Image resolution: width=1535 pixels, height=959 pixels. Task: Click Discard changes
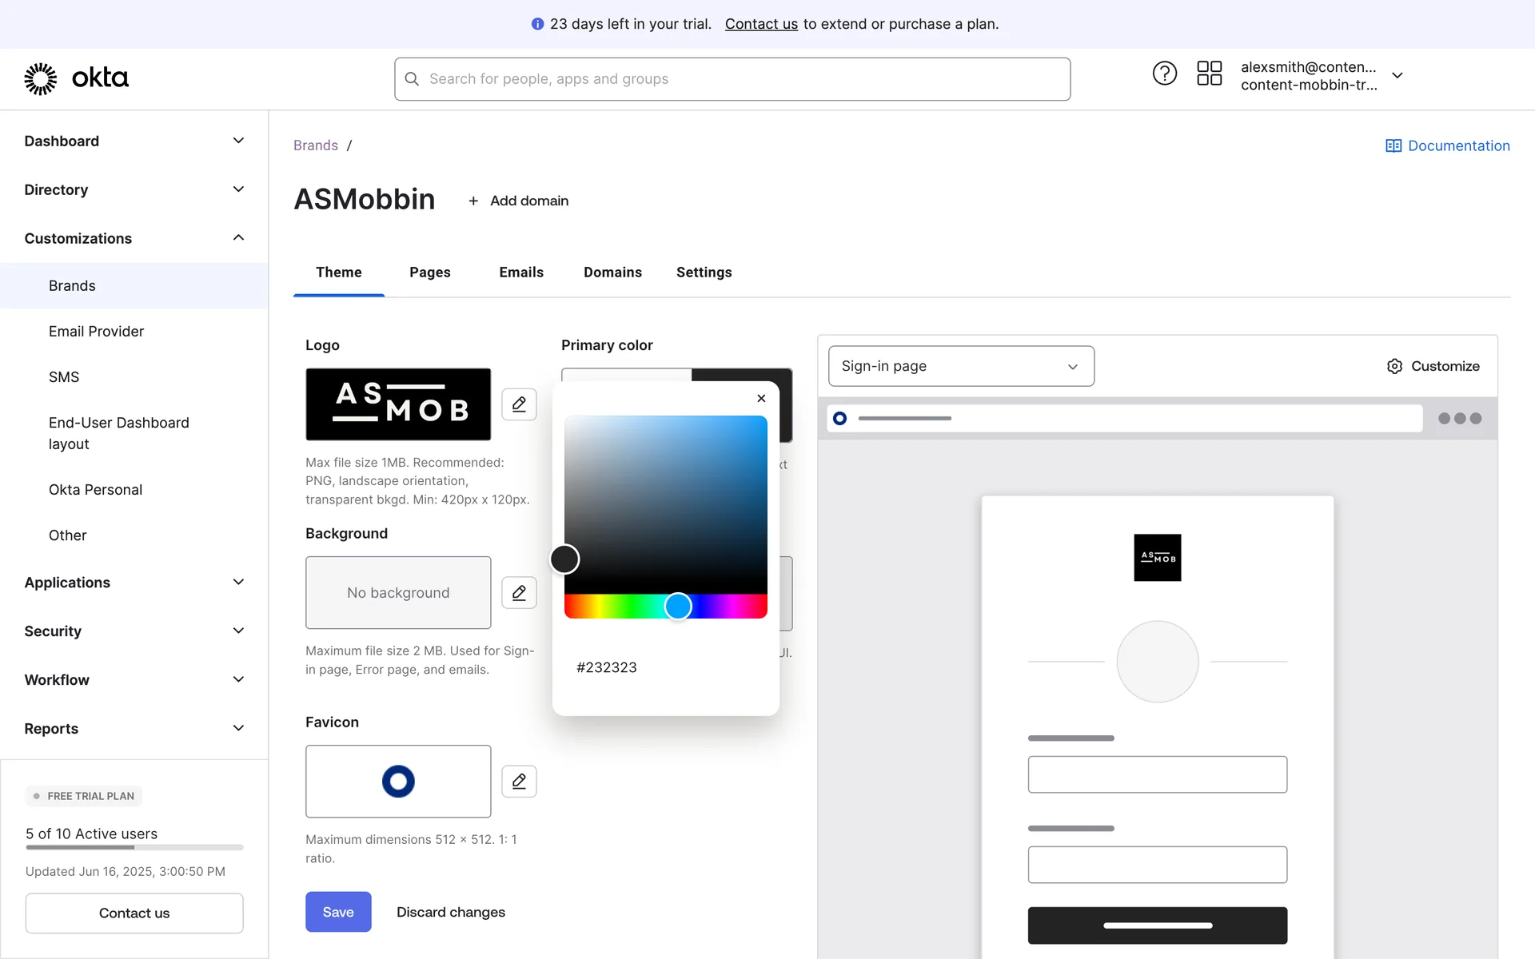[450, 912]
